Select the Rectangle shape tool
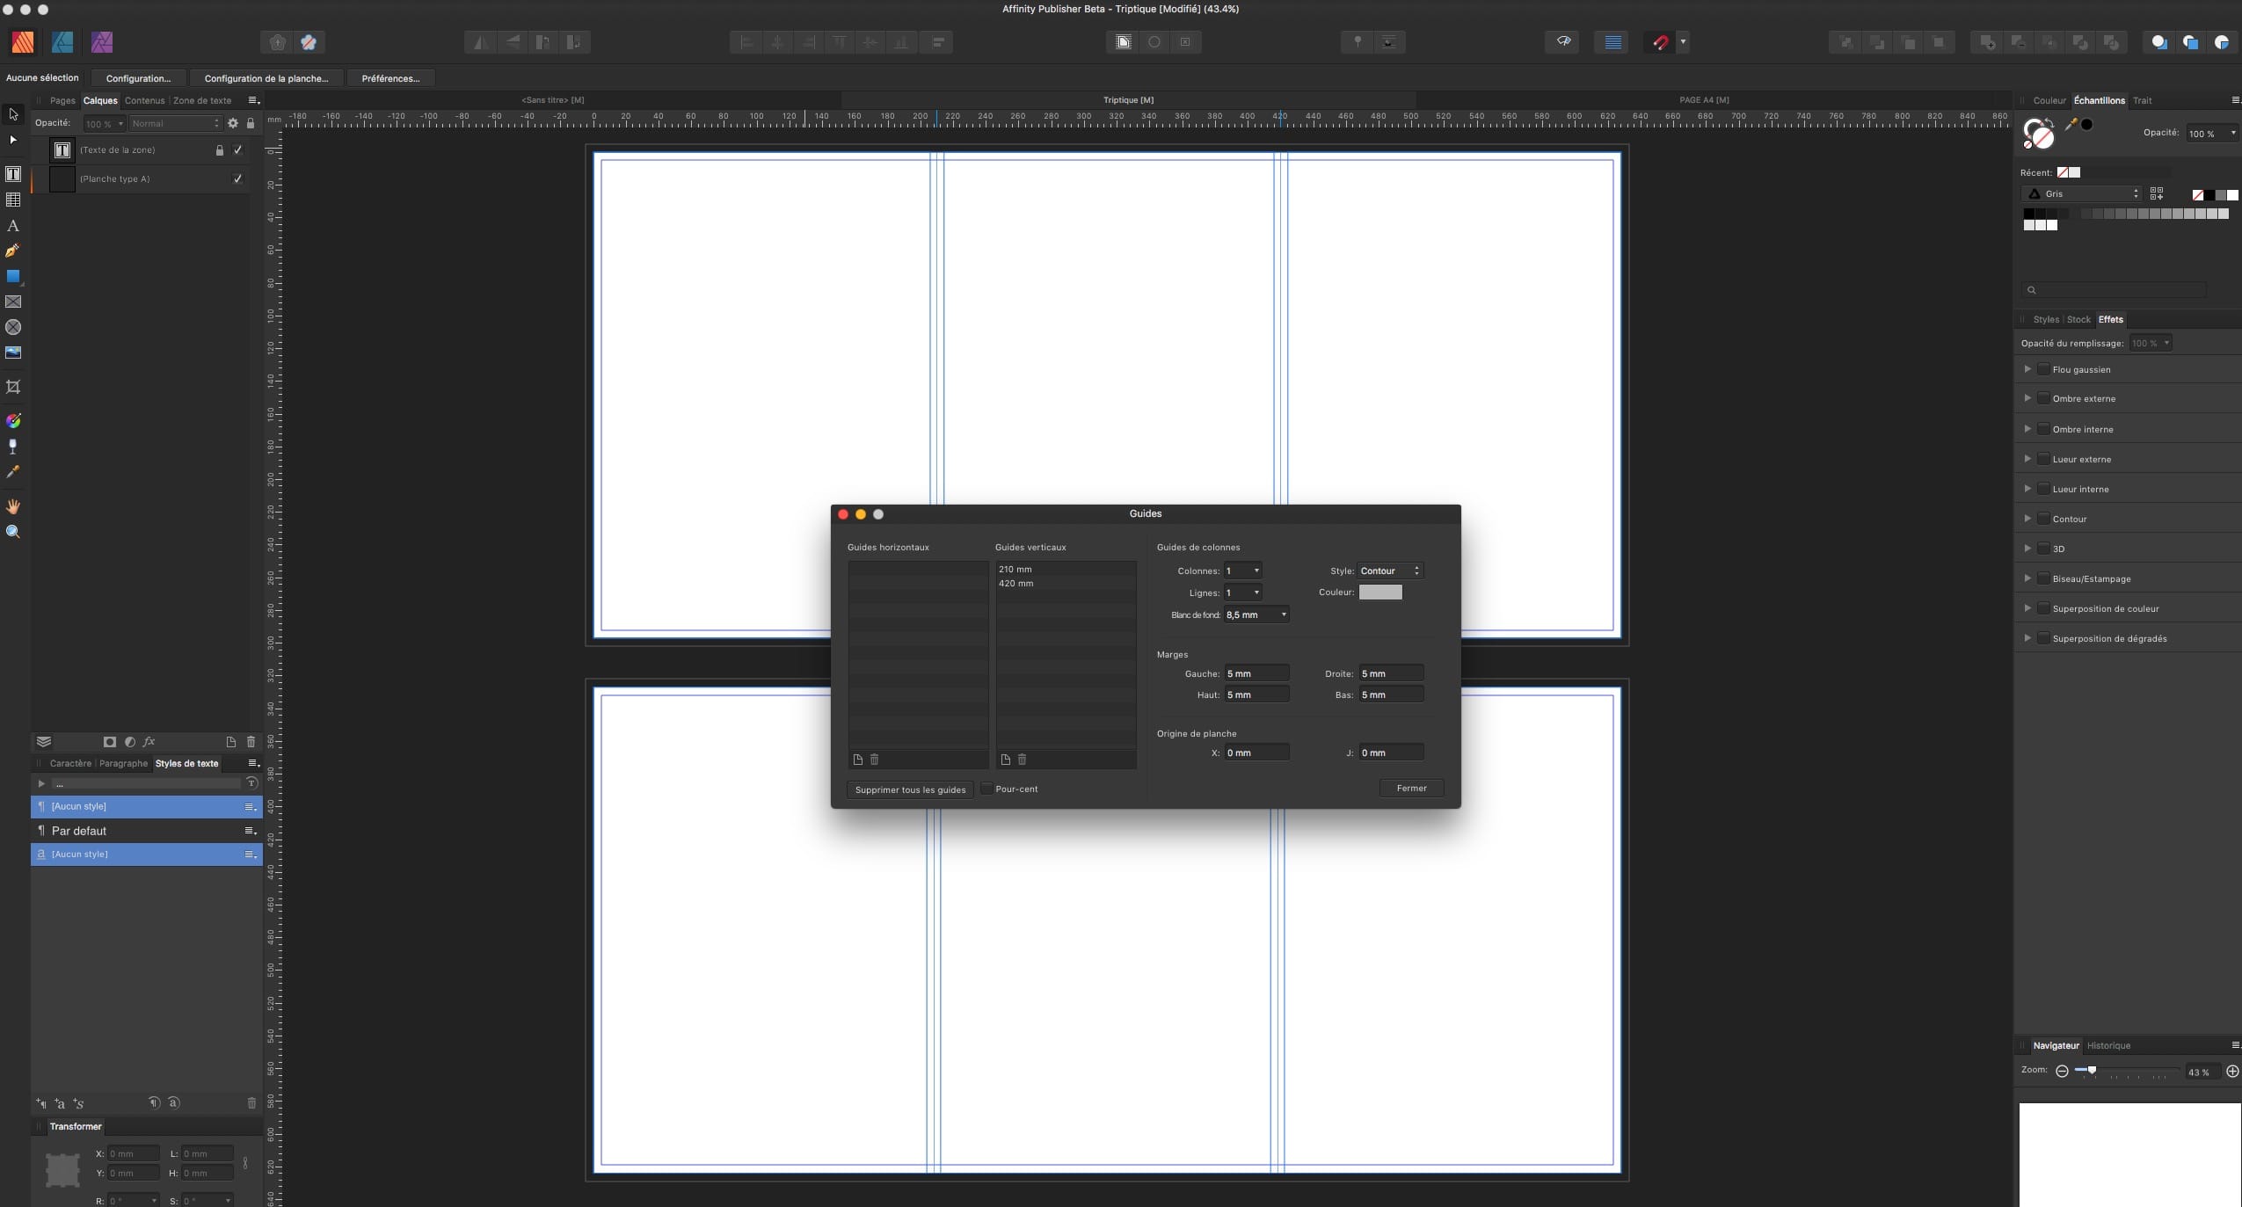This screenshot has height=1207, width=2242. click(13, 276)
